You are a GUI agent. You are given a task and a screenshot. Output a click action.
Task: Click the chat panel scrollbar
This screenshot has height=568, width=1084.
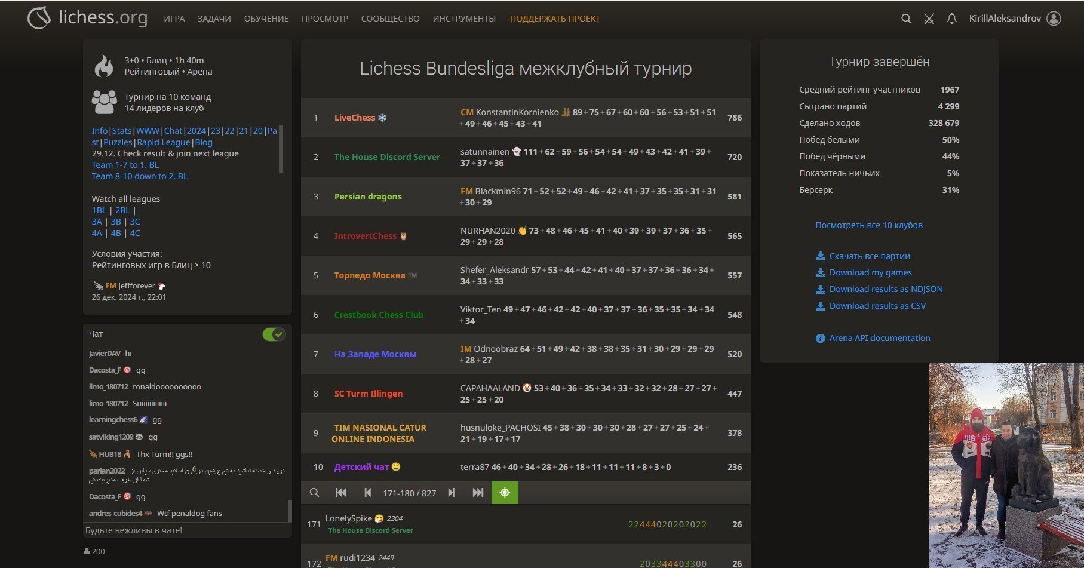290,511
